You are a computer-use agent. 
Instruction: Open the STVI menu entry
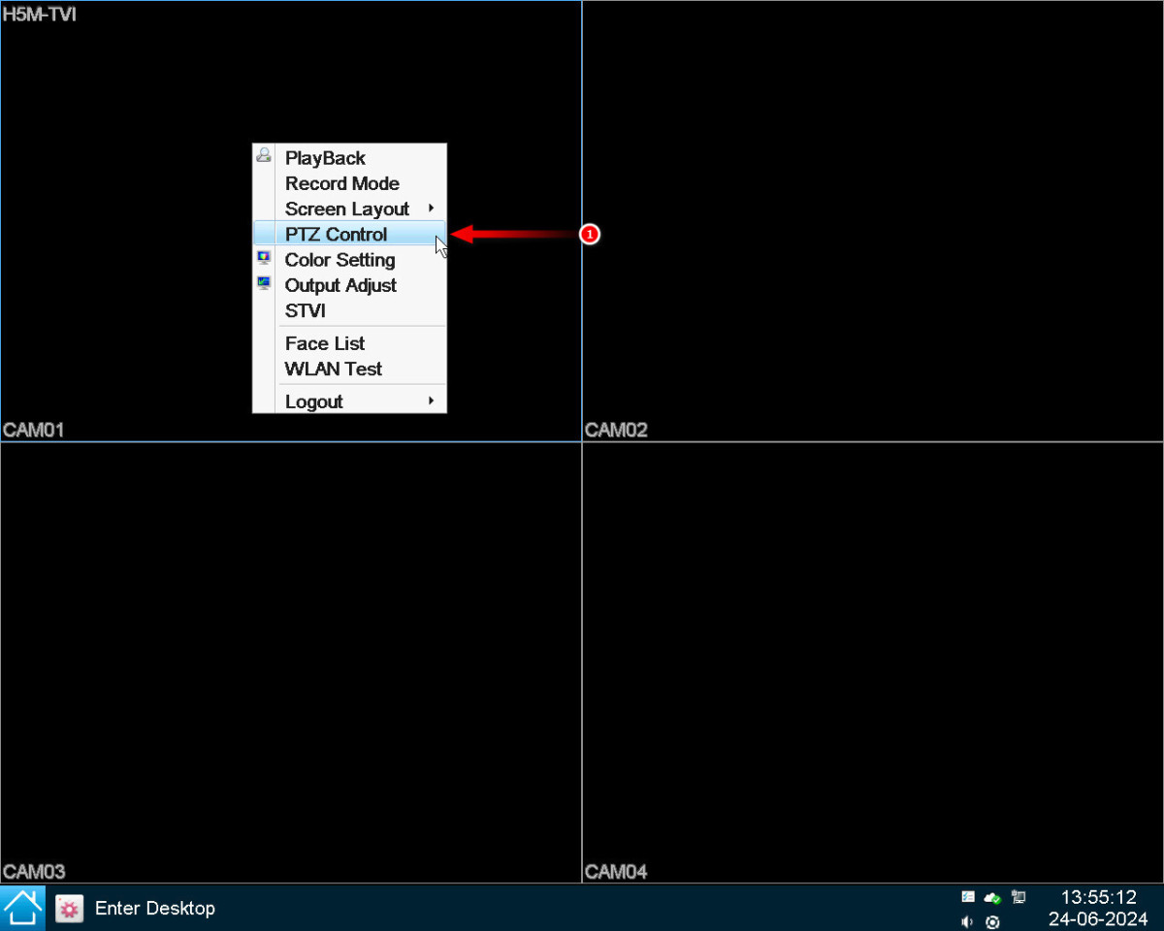[305, 310]
